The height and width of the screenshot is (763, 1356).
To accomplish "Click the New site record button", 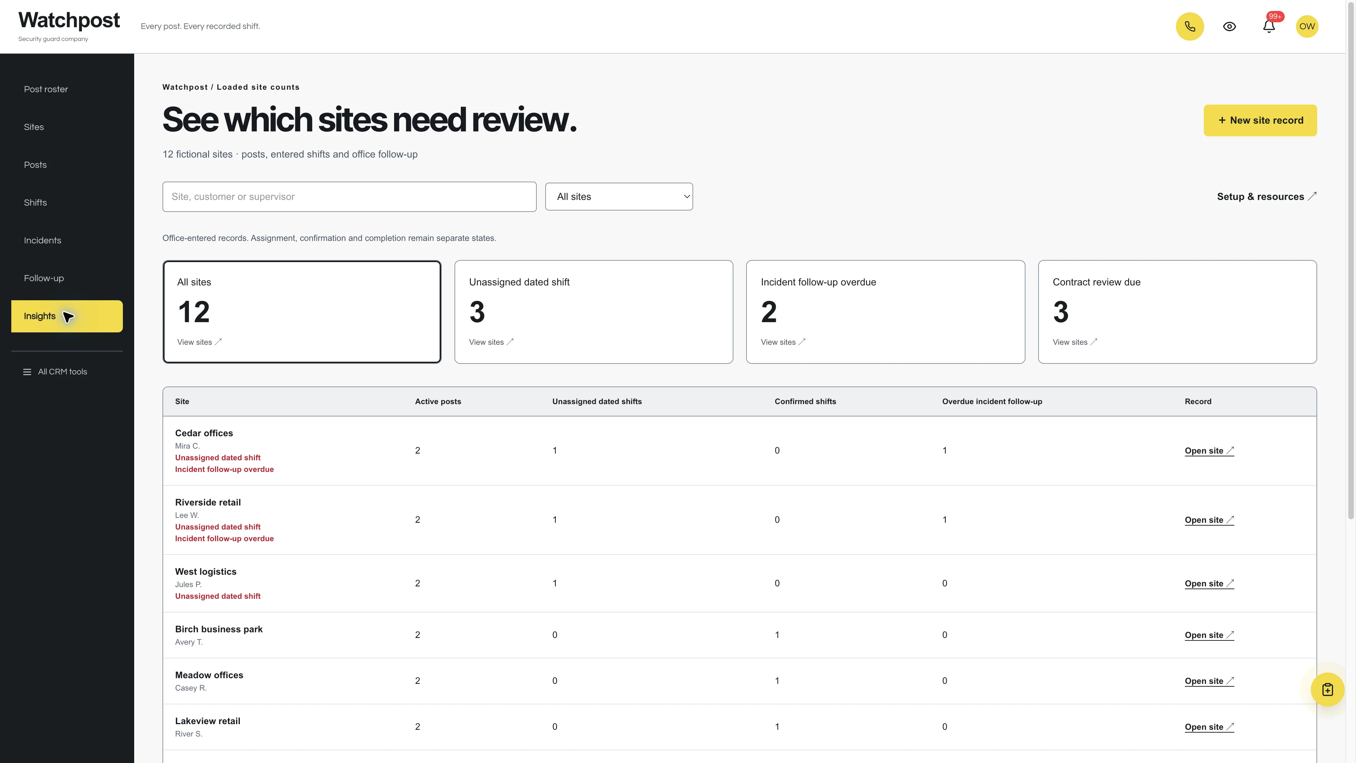I will [1260, 120].
